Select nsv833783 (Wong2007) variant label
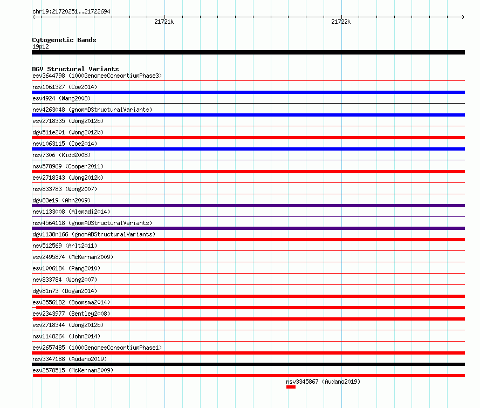This screenshot has height=408, width=480. pyautogui.click(x=65, y=189)
